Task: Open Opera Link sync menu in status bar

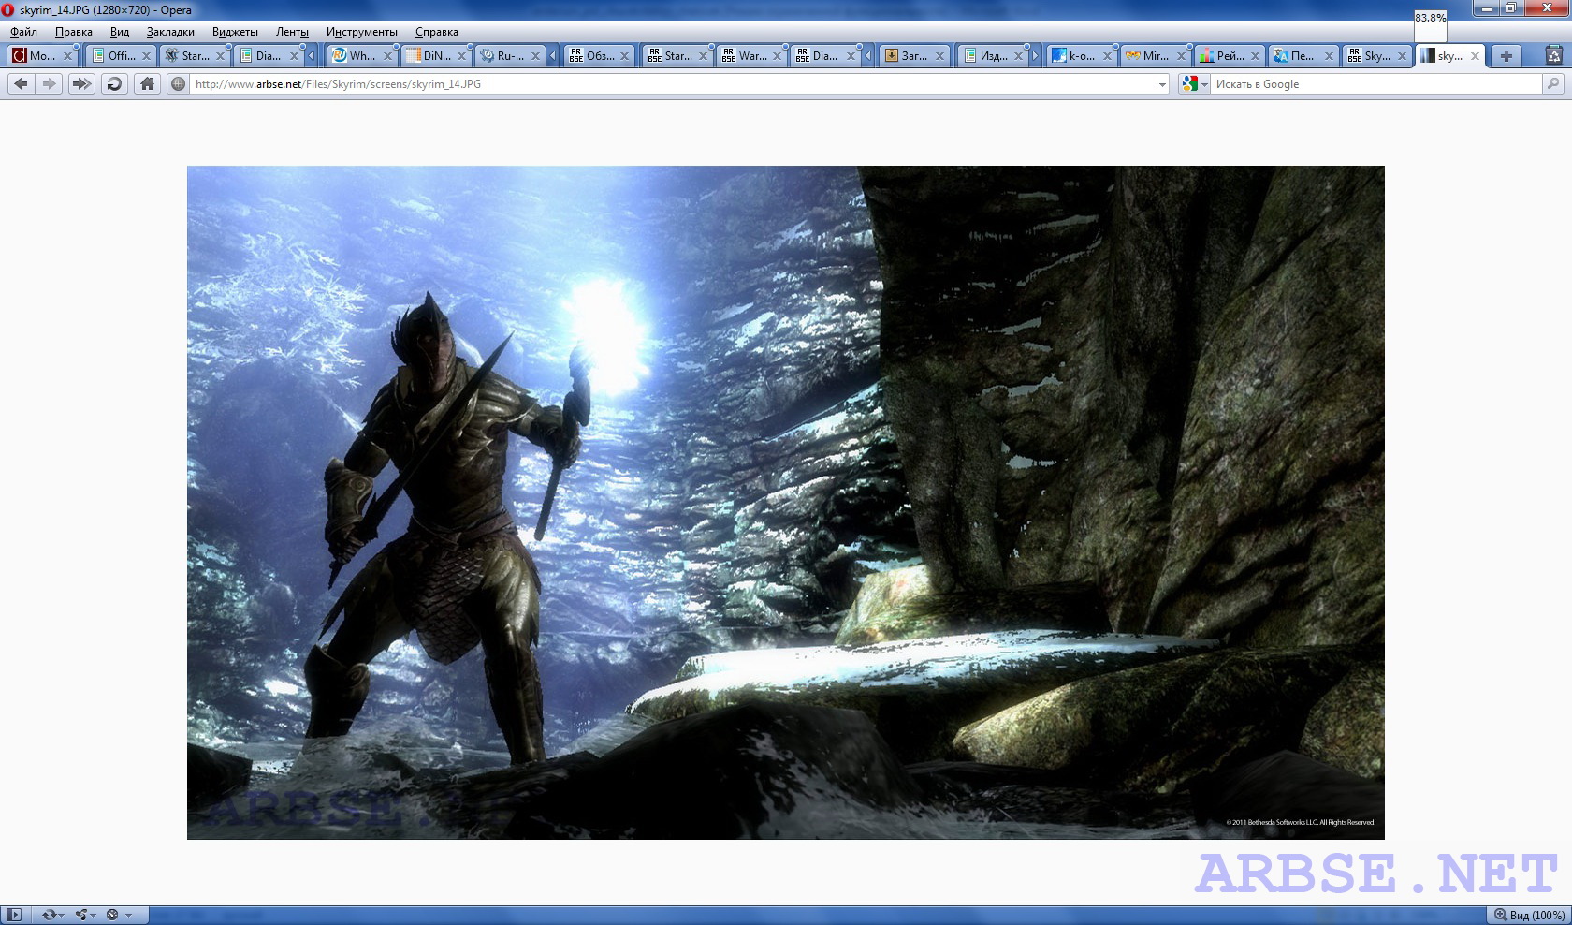Action: (x=51, y=915)
